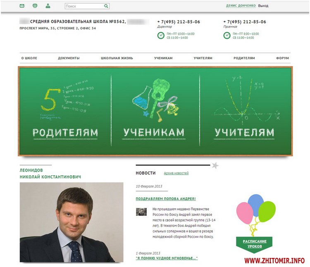This screenshot has height=267, width=310.
Task: Open the Расписание уроков button
Action: pos(255,244)
